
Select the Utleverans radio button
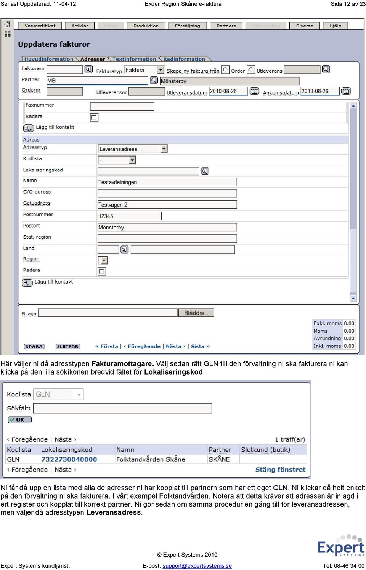pyautogui.click(x=251, y=70)
